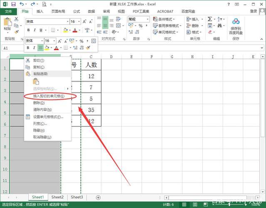
Task: Toggle align left in ribbon
Action: (x=99, y=26)
